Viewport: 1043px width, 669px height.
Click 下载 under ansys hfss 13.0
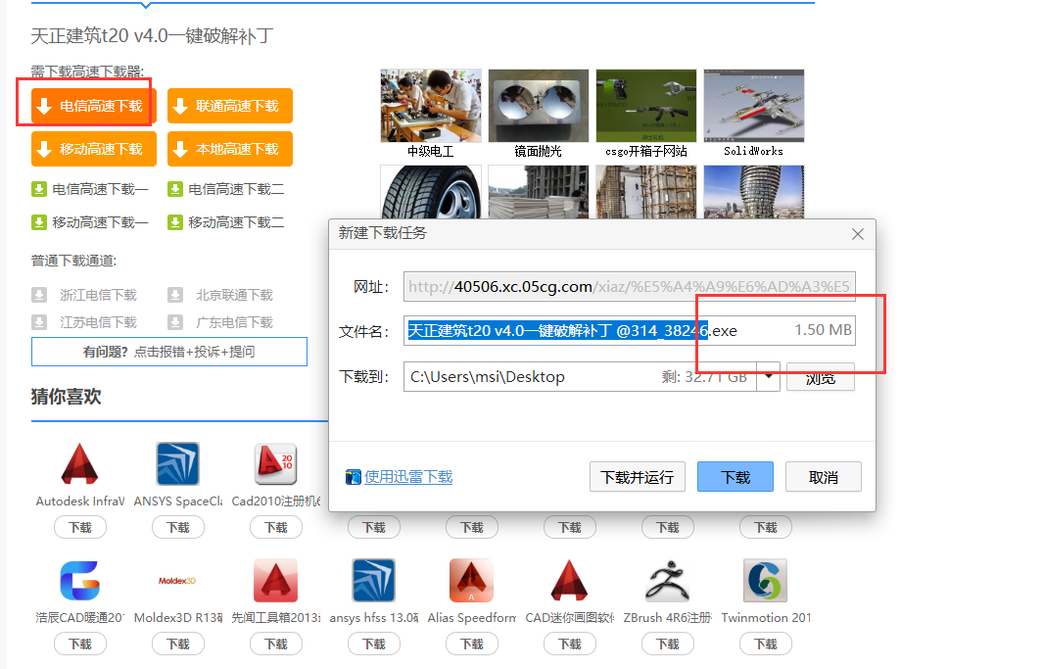point(374,644)
